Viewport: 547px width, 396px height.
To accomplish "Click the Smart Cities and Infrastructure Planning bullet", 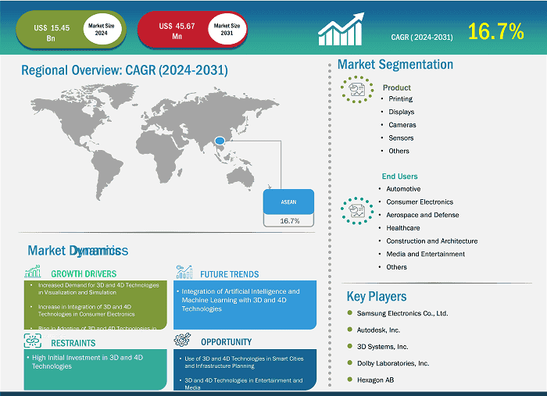I will click(244, 362).
